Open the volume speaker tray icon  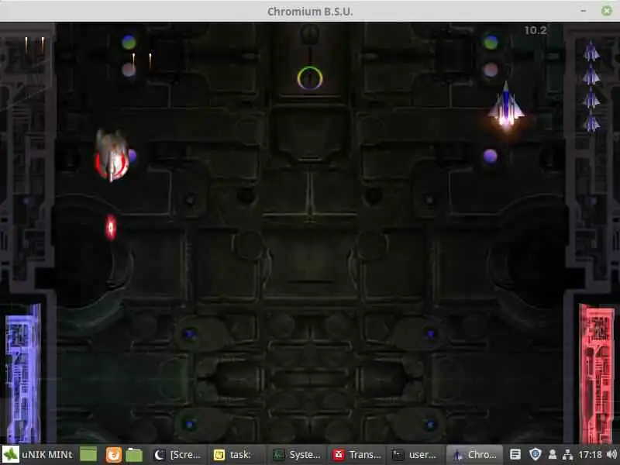pyautogui.click(x=611, y=455)
